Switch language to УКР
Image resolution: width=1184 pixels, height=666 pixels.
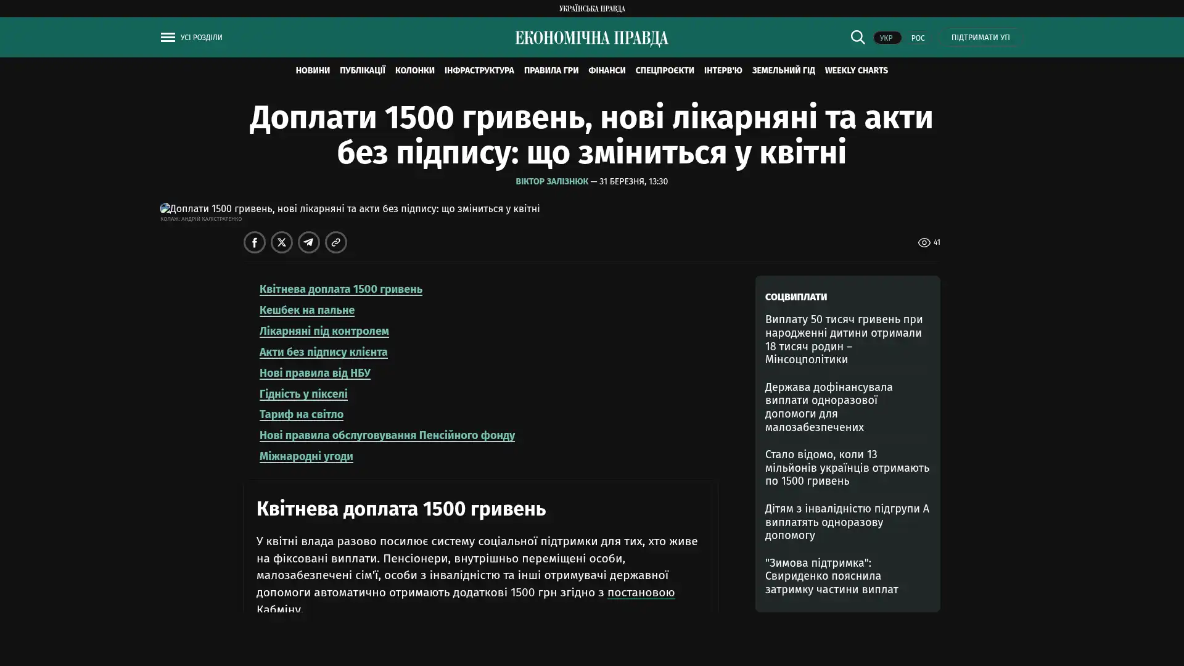[886, 38]
